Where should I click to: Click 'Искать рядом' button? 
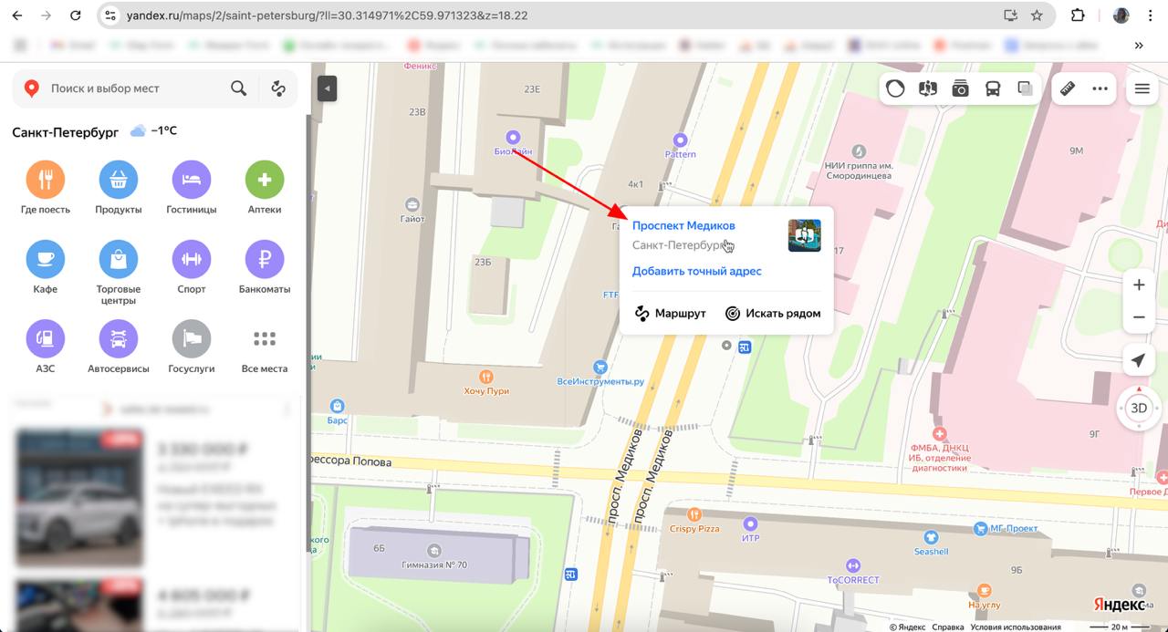tap(773, 313)
